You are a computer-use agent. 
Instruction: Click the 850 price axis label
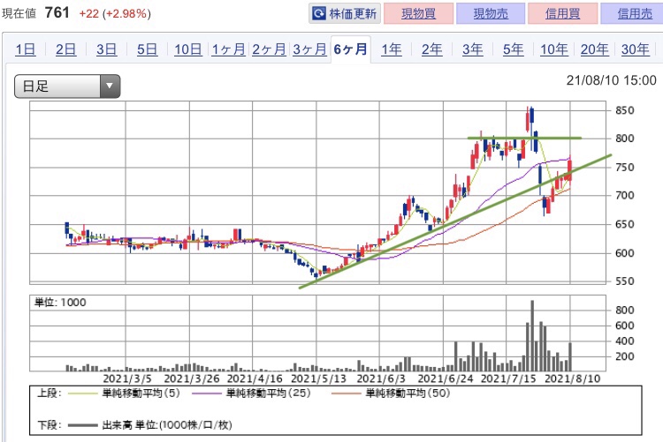(x=624, y=110)
